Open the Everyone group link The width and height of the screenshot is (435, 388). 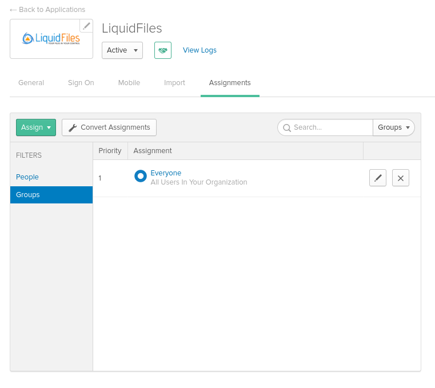pyautogui.click(x=166, y=173)
